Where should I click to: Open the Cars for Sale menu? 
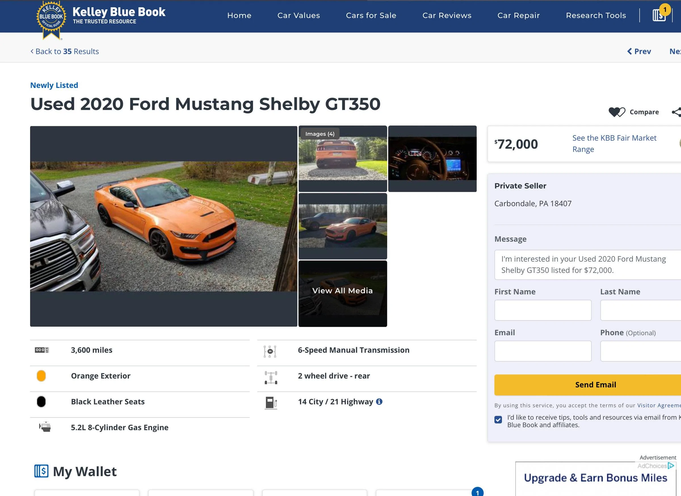371,15
